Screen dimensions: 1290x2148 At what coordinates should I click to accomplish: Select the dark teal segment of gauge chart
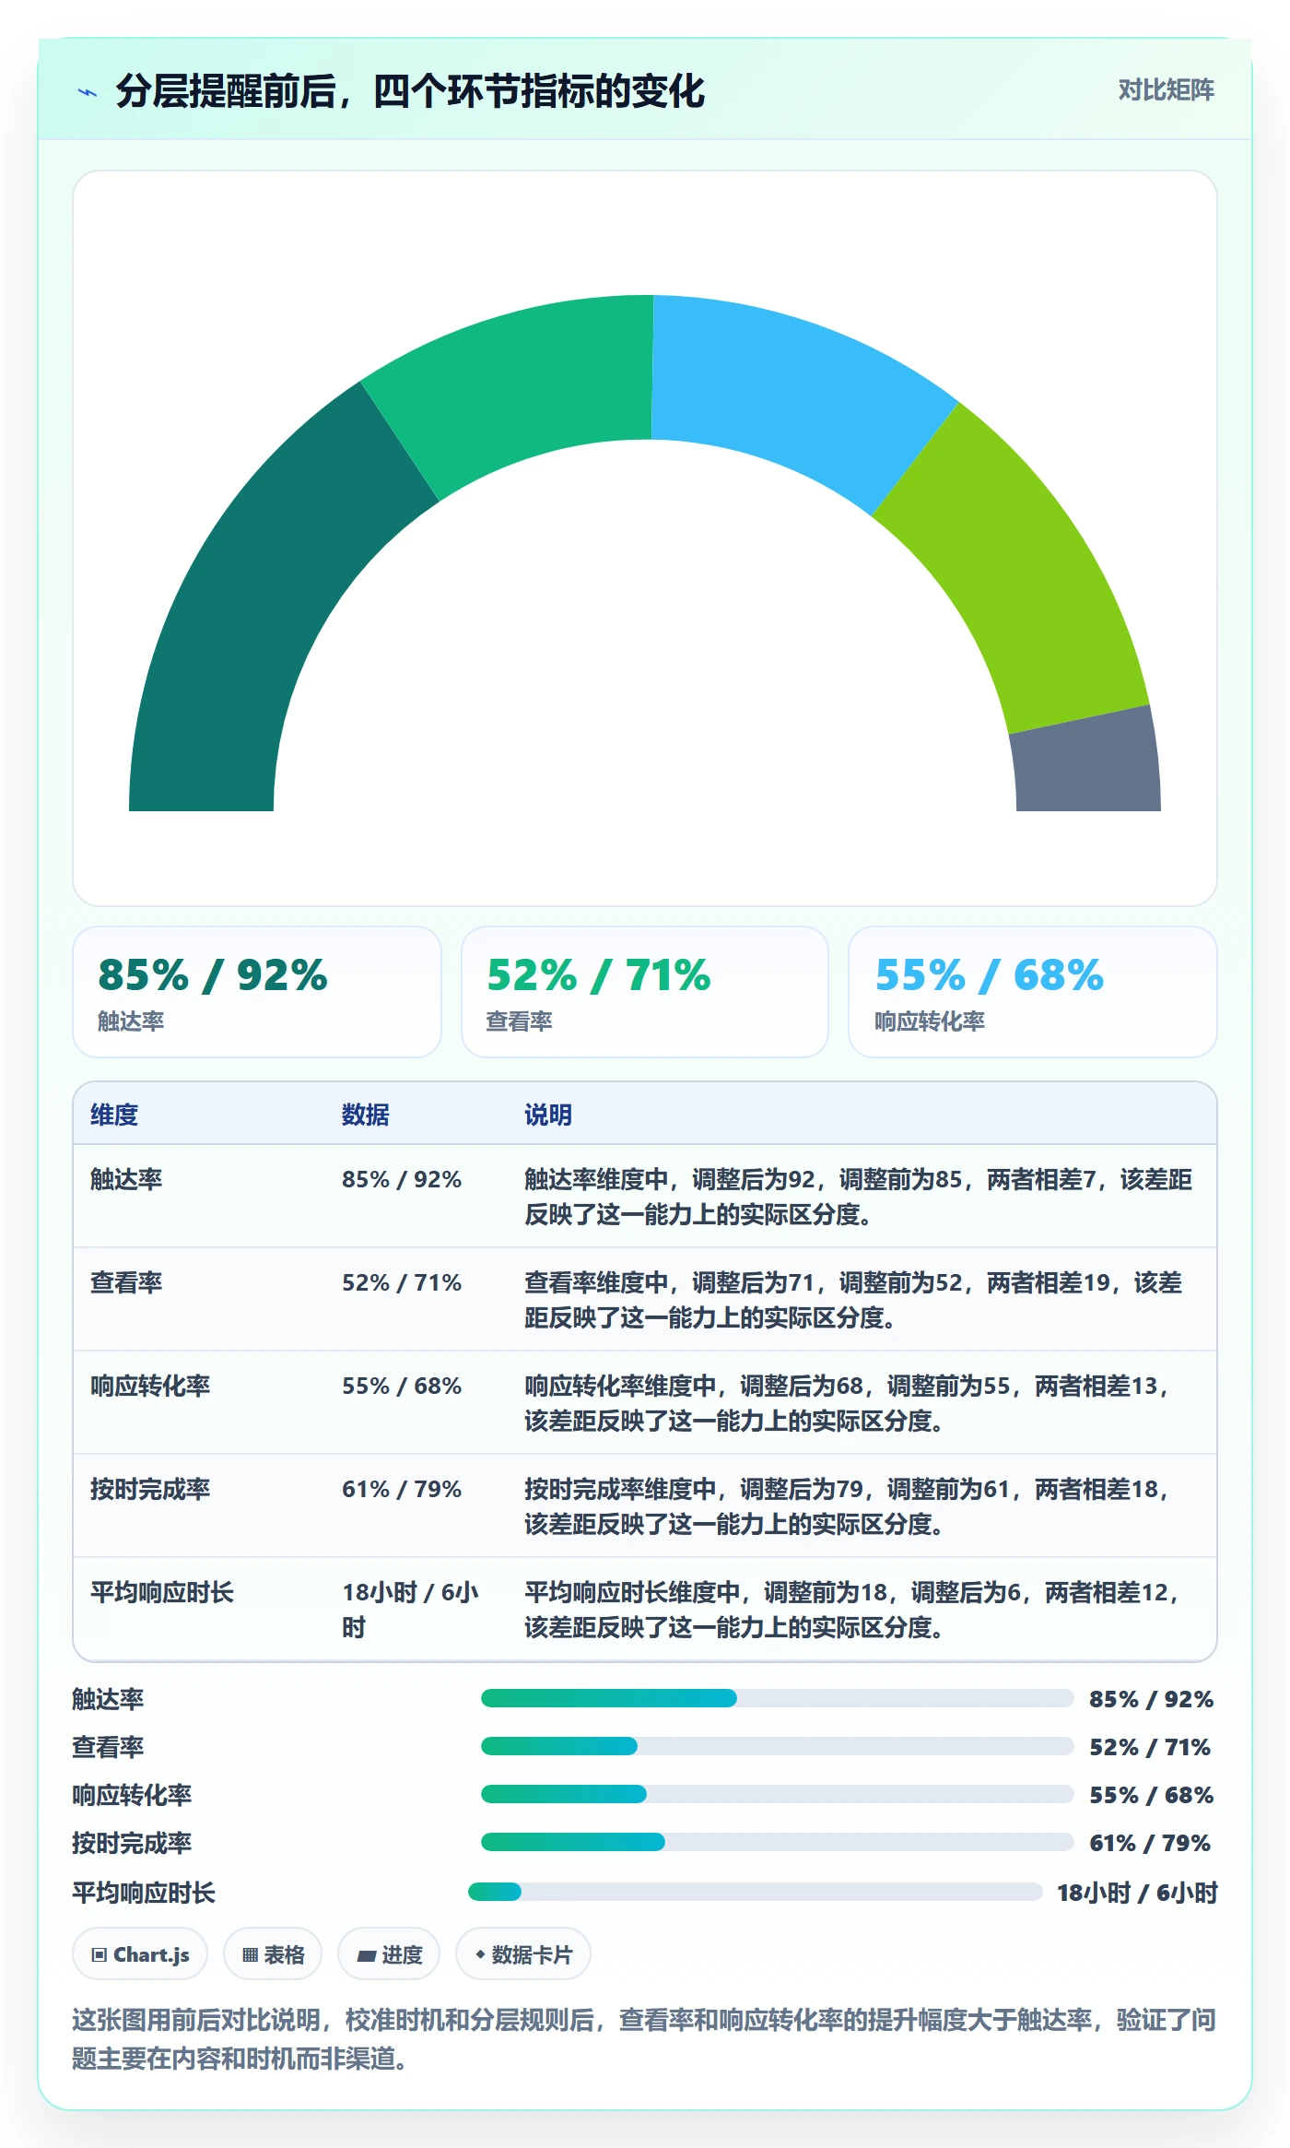267,608
